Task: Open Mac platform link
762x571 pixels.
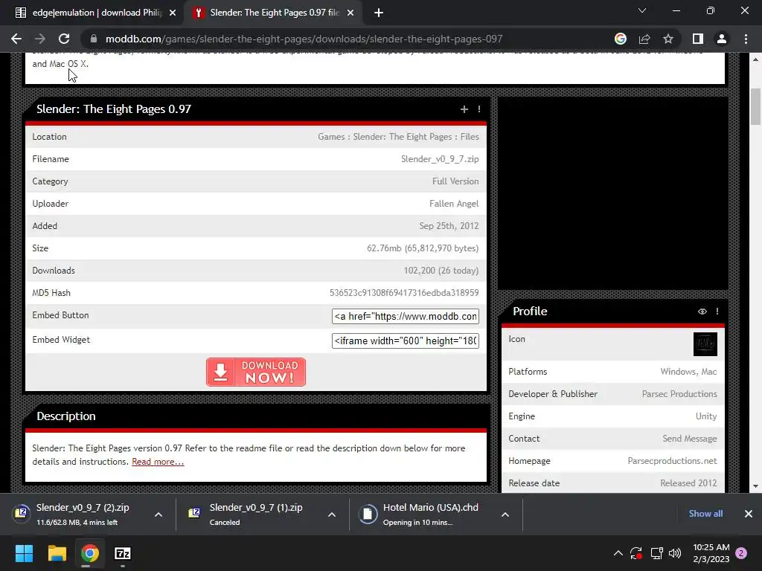Action: click(x=709, y=372)
